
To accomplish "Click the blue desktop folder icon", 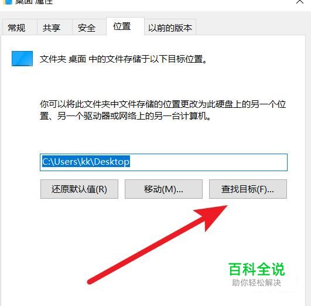I will [22, 59].
